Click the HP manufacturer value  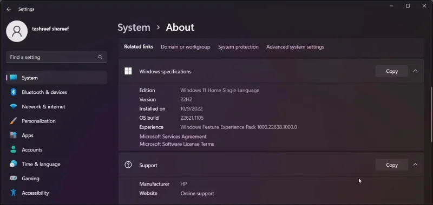click(x=183, y=184)
